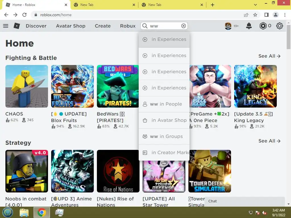Open the Chat panel
Image resolution: width=291 pixels, height=218 pixels.
[x=245, y=201]
